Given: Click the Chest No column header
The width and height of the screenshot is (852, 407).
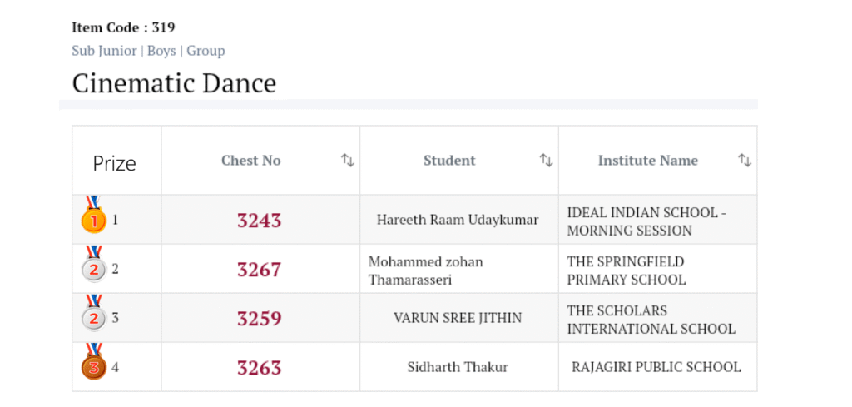Looking at the screenshot, I should click(x=250, y=161).
